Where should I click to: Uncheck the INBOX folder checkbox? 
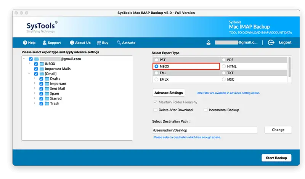36,64
